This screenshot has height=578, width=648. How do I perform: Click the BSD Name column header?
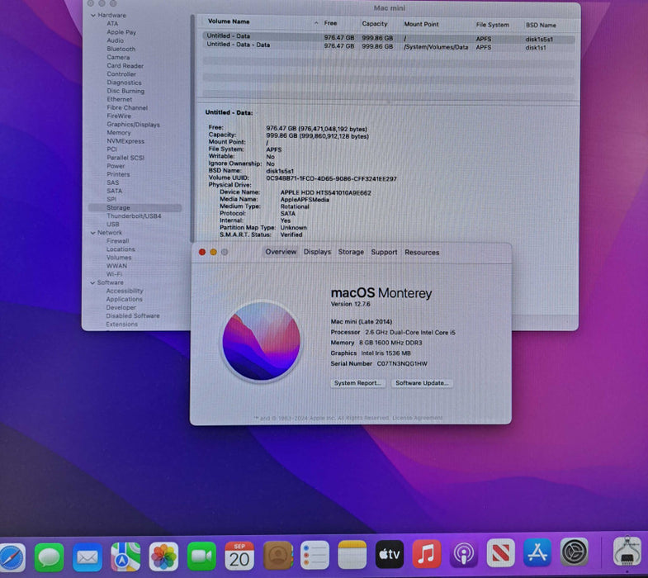coord(541,26)
